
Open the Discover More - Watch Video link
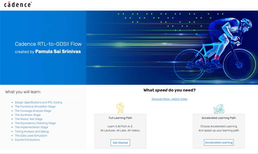(169, 99)
